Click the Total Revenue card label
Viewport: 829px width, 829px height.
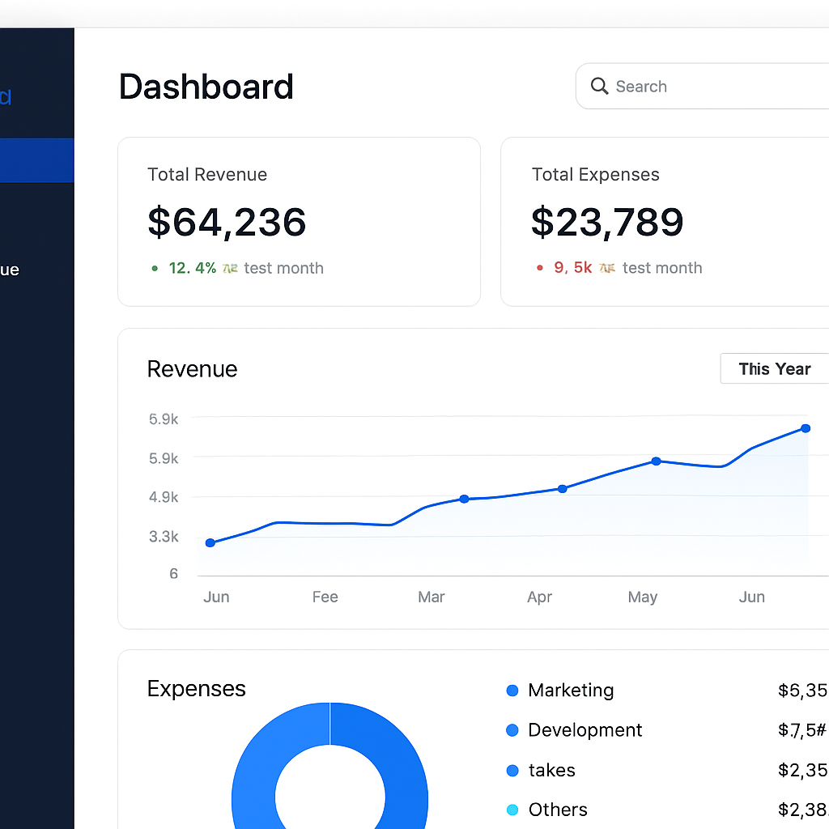click(x=207, y=175)
